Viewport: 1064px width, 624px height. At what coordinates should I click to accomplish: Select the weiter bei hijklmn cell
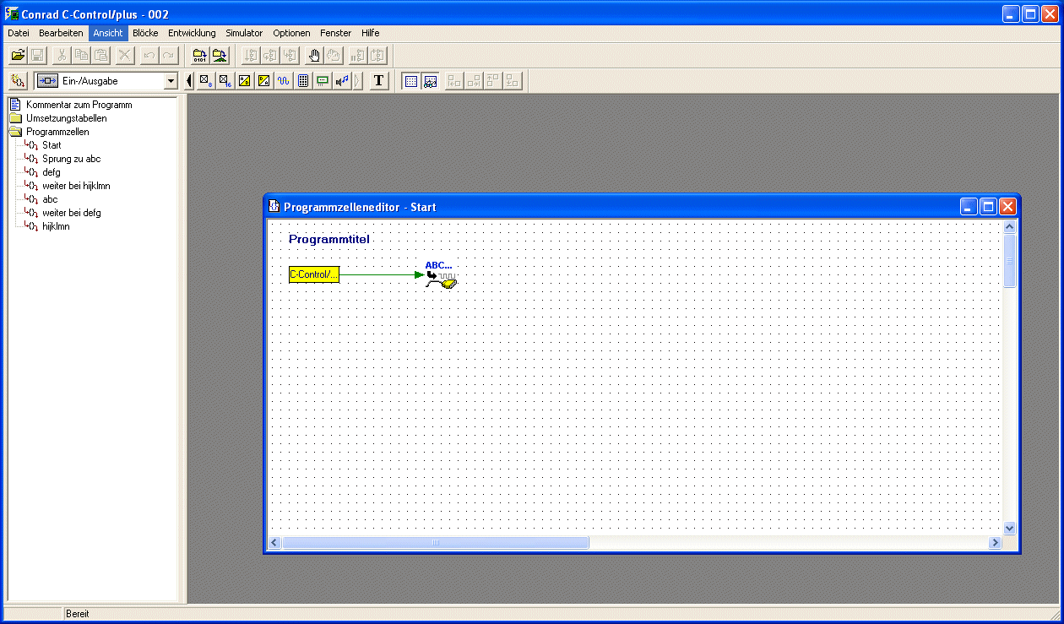coord(76,186)
